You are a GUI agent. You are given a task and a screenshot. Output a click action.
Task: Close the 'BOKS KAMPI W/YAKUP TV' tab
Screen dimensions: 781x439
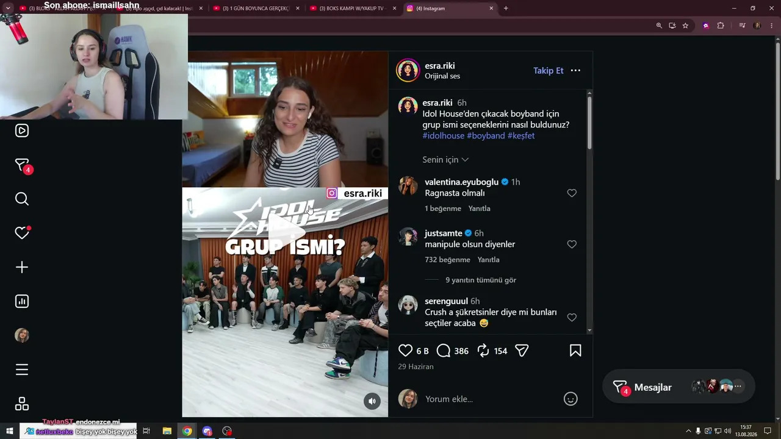tap(394, 9)
